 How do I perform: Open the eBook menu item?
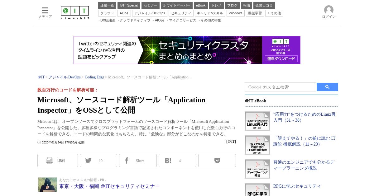point(201,6)
